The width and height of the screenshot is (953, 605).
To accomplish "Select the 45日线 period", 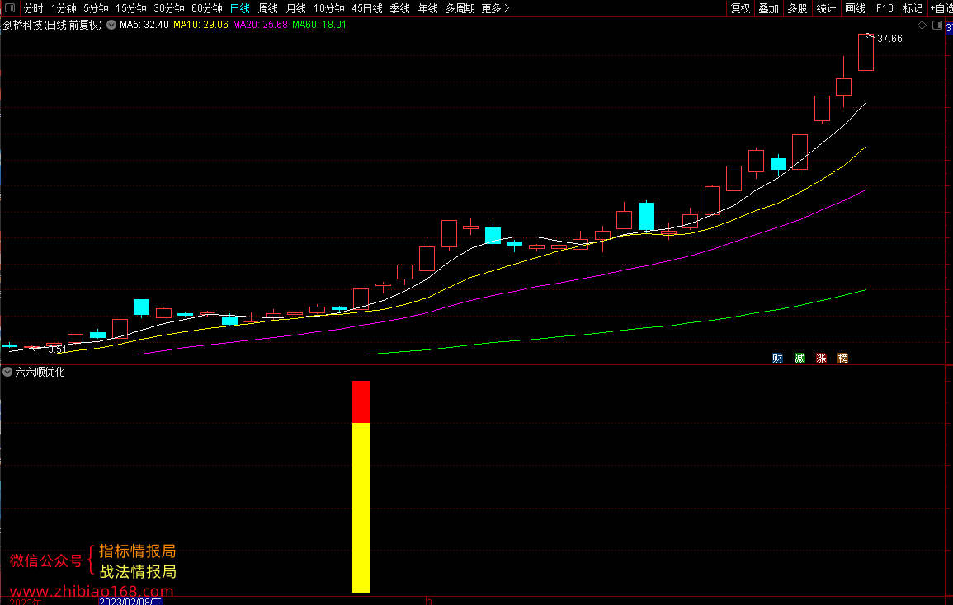I will (x=367, y=8).
